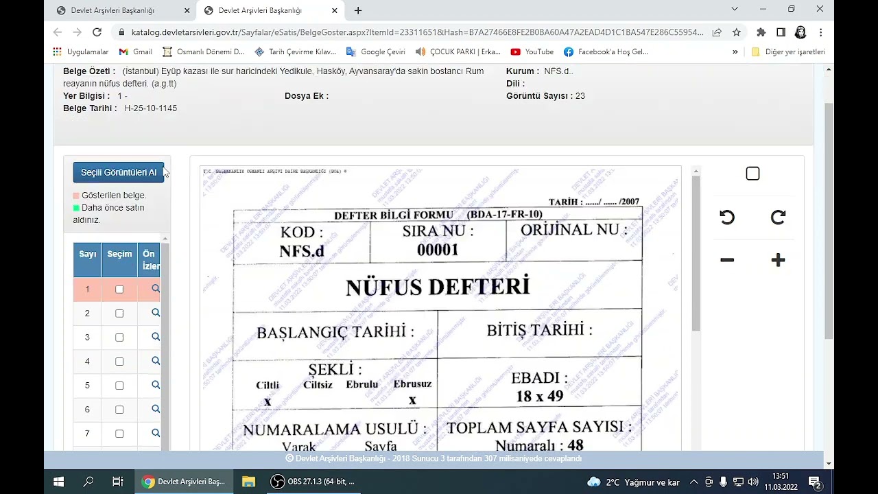Reload the browser page
This screenshot has height=494, width=878.
[x=97, y=32]
